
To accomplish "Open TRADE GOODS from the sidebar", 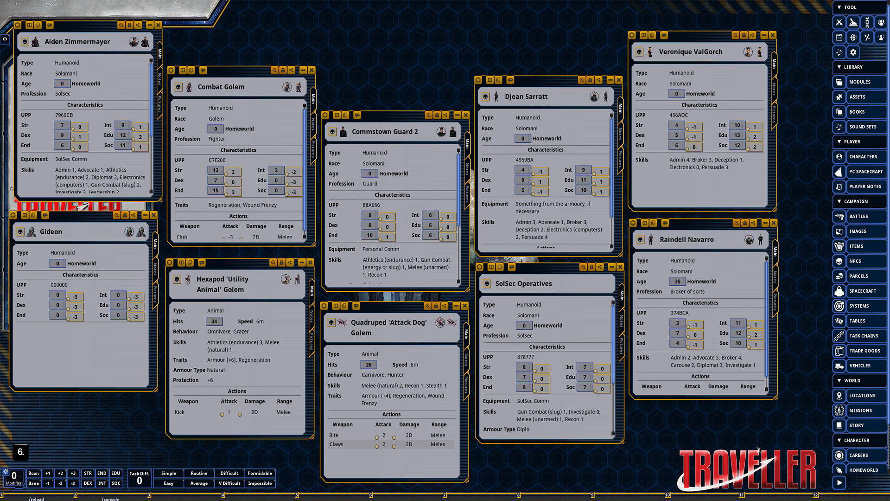I will (865, 351).
